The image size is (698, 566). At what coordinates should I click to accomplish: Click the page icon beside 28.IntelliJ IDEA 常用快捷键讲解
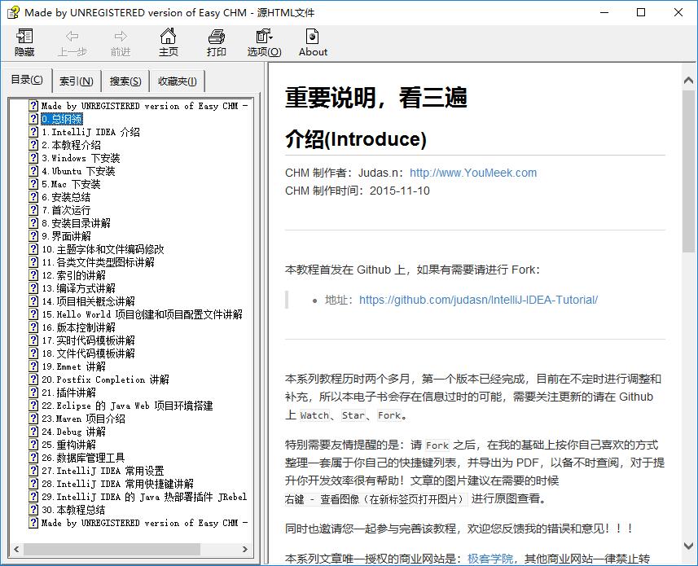pyautogui.click(x=33, y=483)
